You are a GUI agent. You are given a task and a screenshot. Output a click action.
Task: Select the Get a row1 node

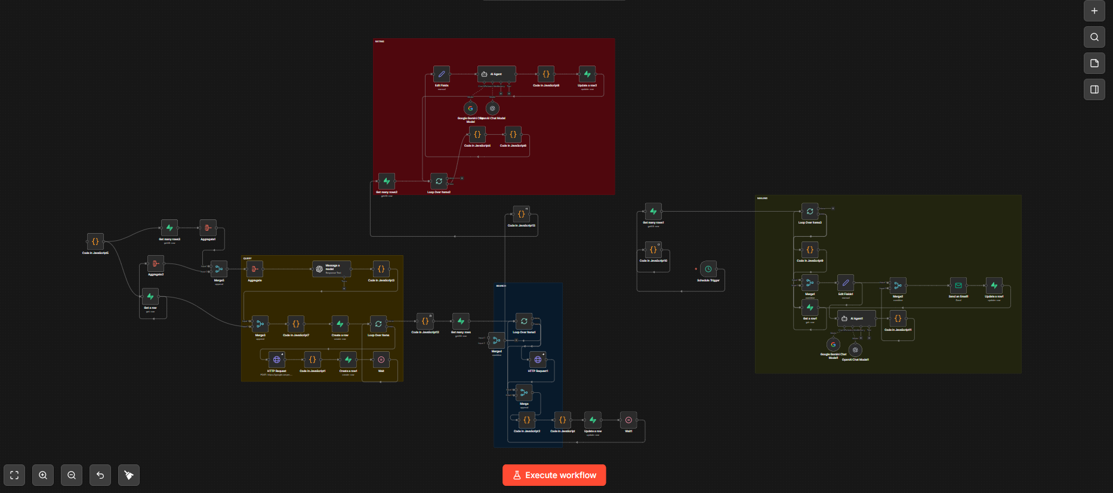click(x=810, y=307)
